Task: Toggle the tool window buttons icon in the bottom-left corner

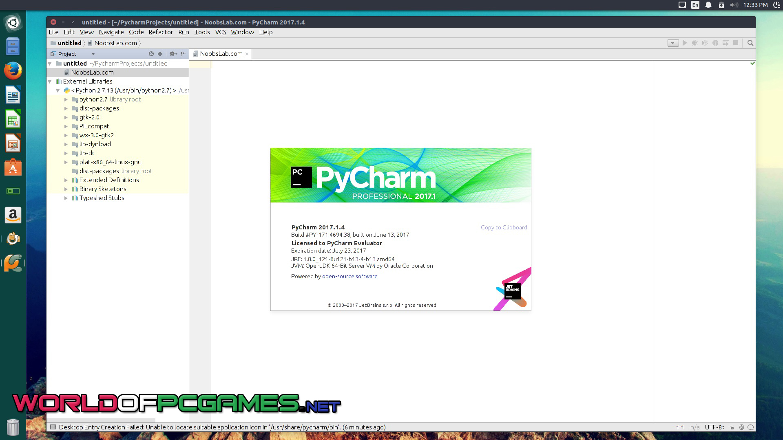Action: coord(53,427)
